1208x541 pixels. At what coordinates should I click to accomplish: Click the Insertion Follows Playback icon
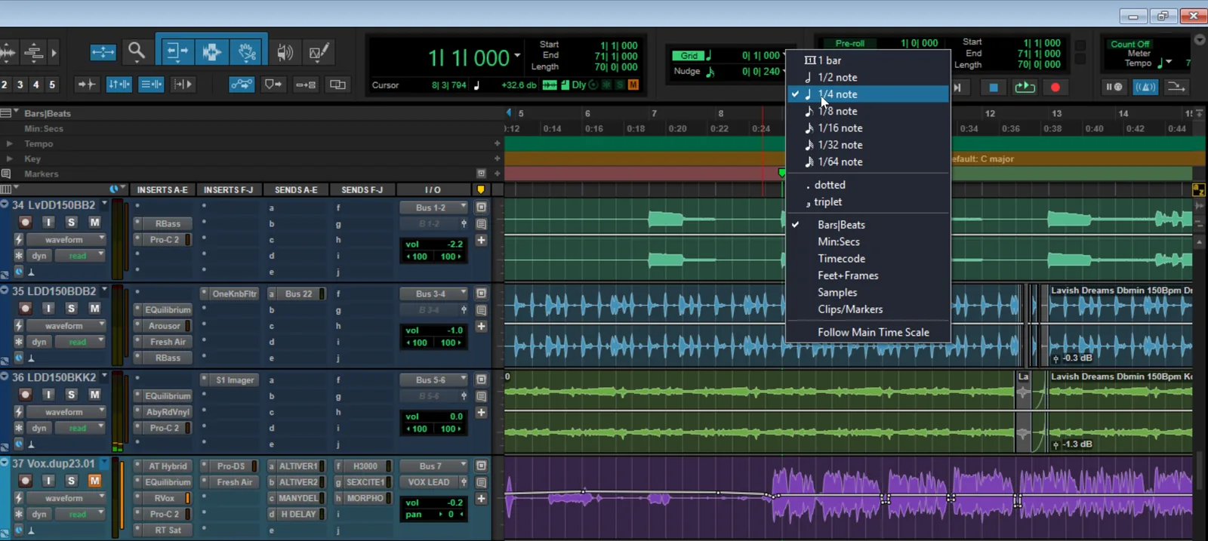tap(183, 85)
